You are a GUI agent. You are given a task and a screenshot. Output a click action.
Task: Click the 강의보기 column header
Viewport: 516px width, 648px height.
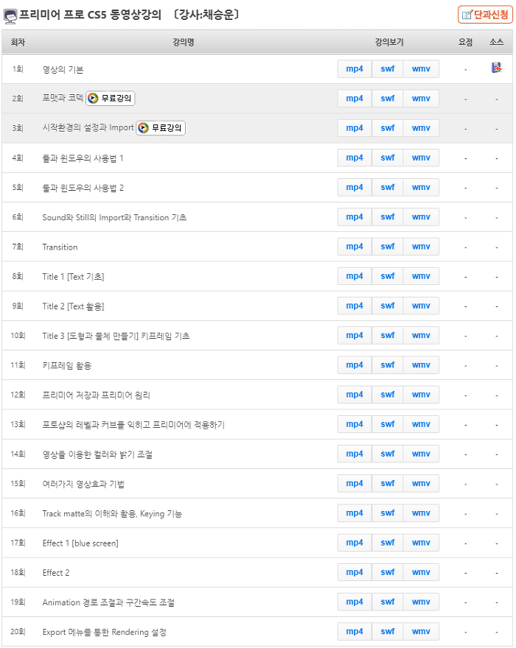[389, 42]
